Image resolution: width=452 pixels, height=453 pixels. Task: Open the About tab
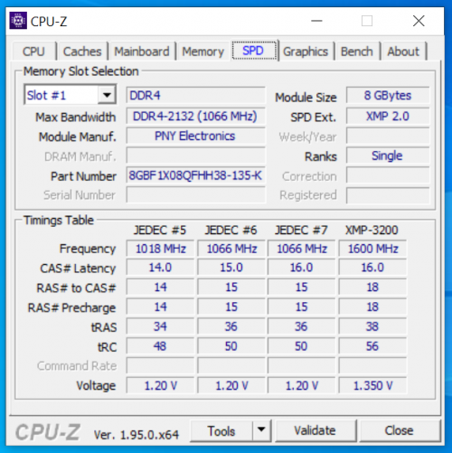(403, 52)
